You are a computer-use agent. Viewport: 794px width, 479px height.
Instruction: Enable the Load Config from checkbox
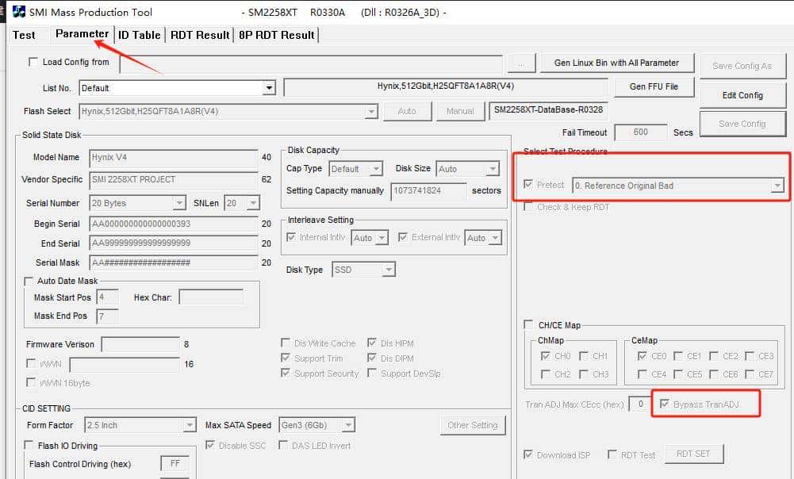tap(33, 63)
